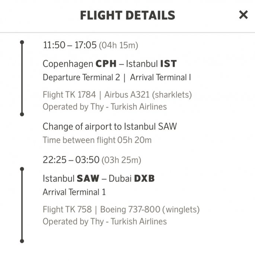Click Arrival Terminal 1 for Dubai flight
Viewport: 255px width, 261px height.
click(x=74, y=192)
